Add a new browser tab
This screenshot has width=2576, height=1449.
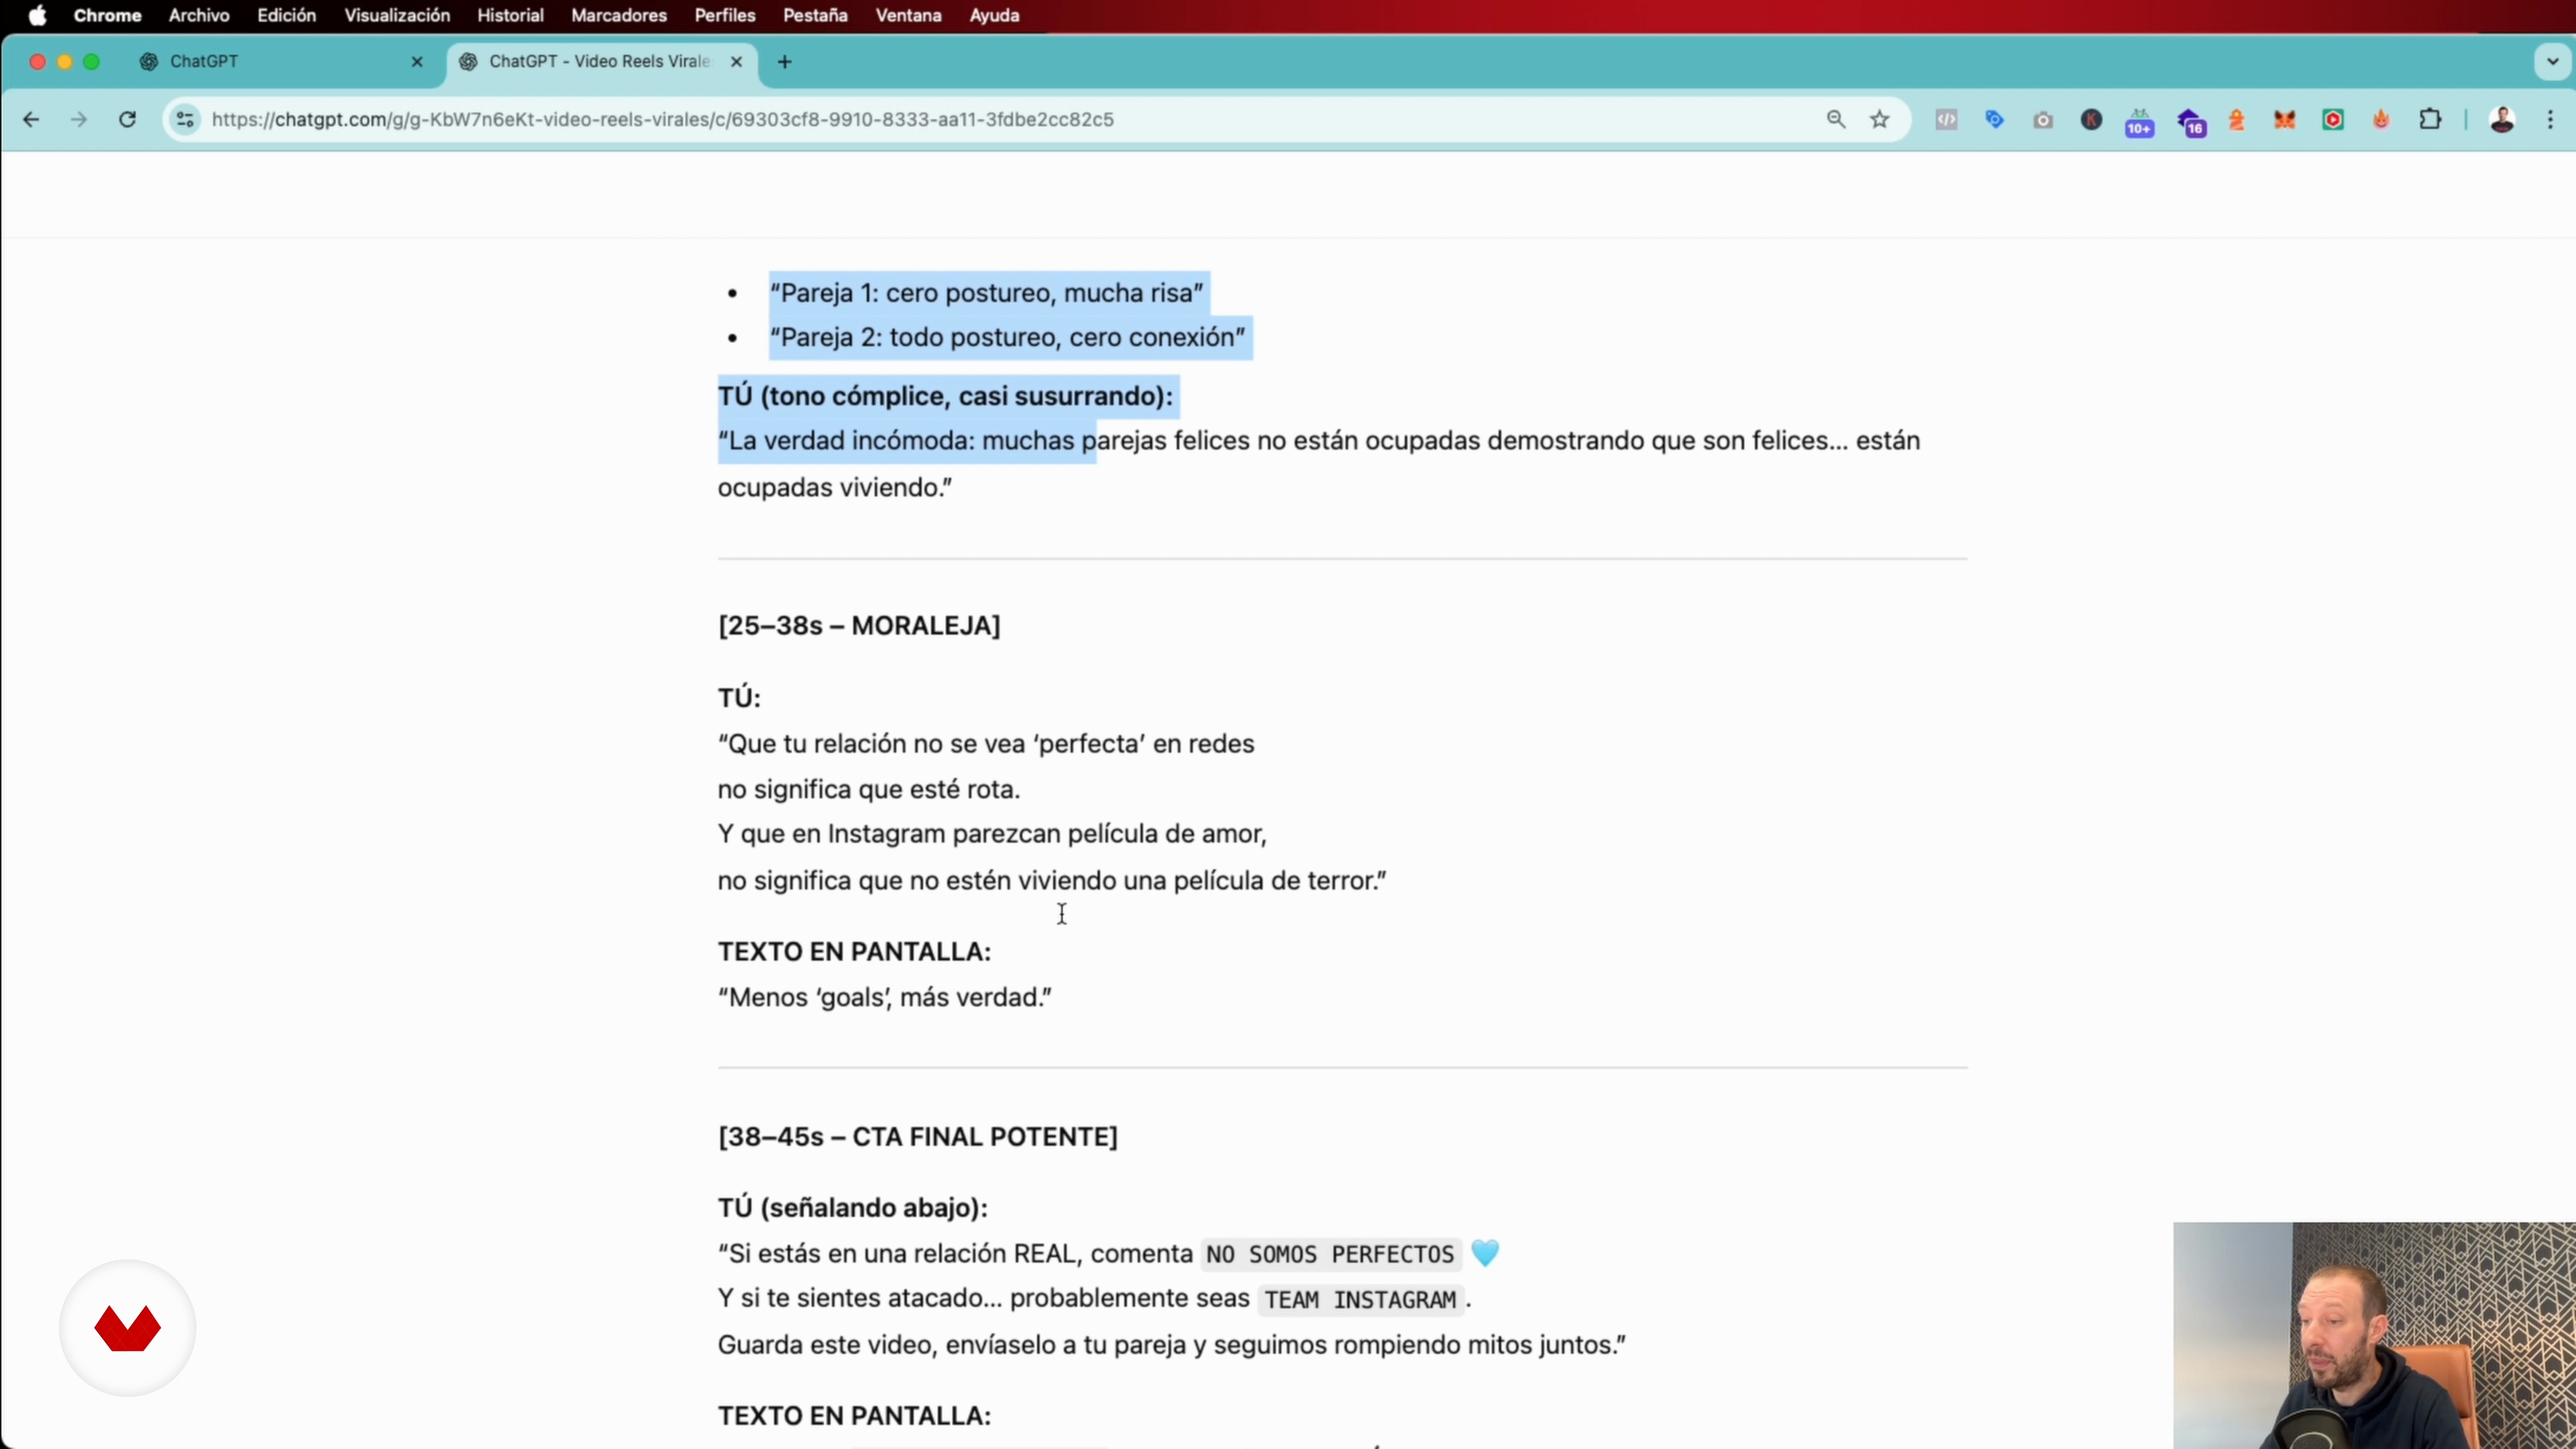(785, 62)
